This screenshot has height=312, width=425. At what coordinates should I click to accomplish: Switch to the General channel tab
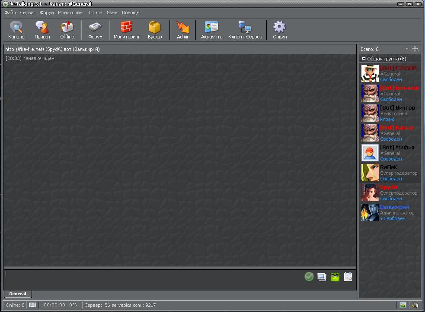click(x=18, y=293)
